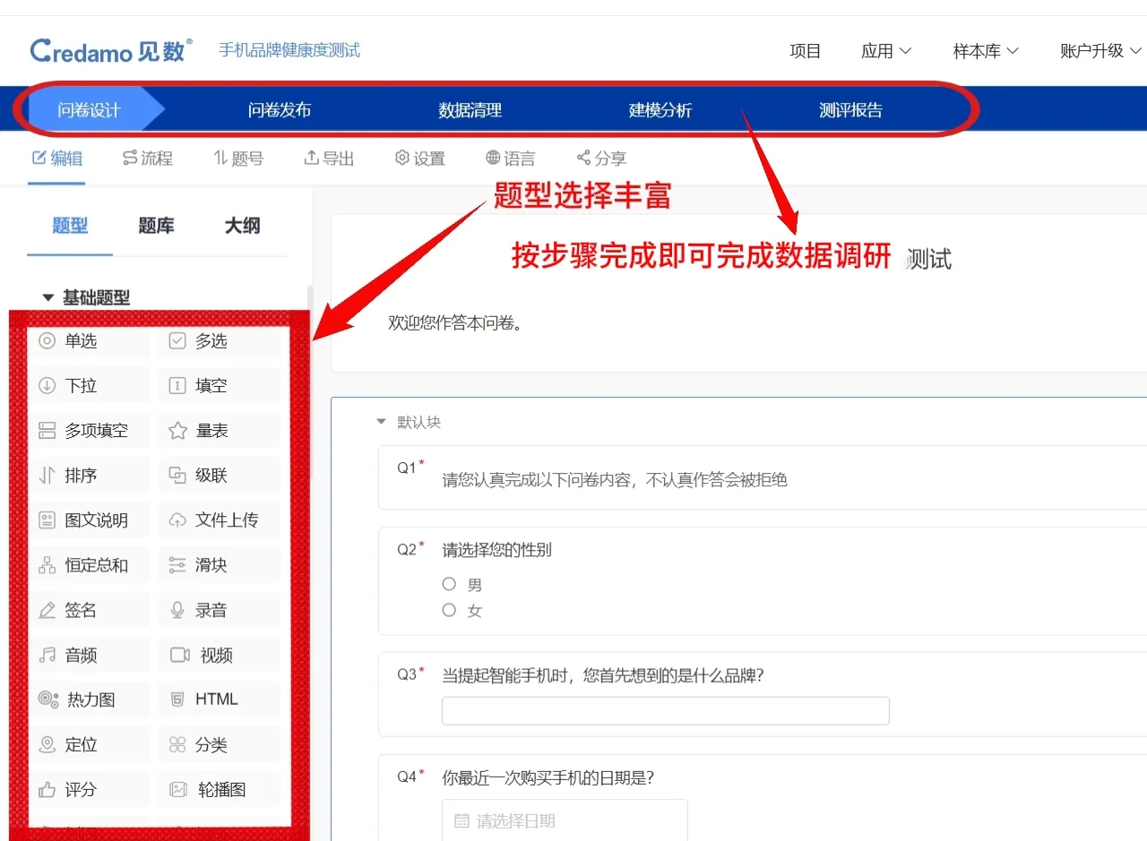Click the Q4 date picker input field
Image resolution: width=1147 pixels, height=841 pixels.
565,820
